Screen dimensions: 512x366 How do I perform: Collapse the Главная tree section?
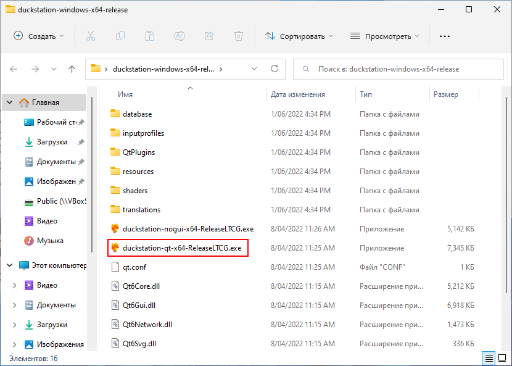(10, 102)
